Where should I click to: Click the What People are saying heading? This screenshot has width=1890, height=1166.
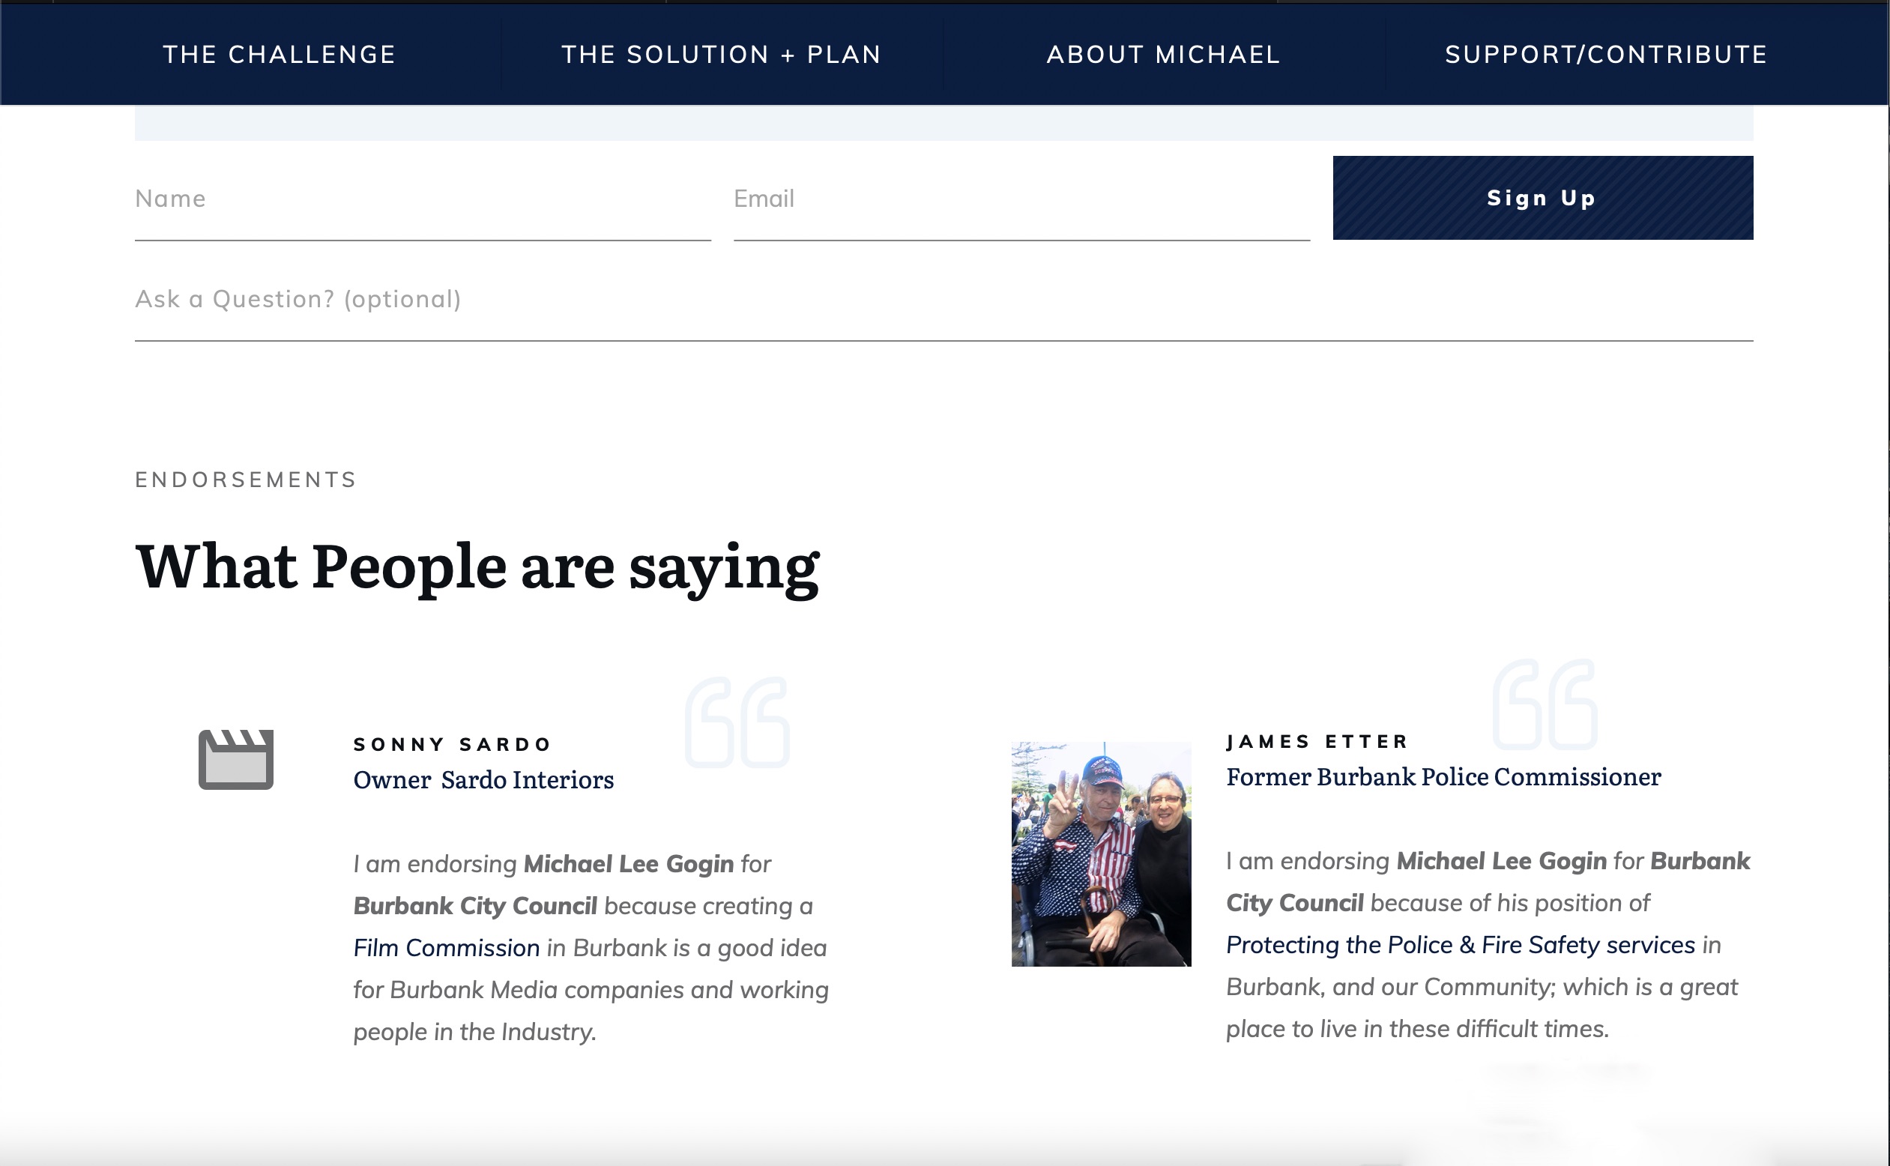pos(477,567)
